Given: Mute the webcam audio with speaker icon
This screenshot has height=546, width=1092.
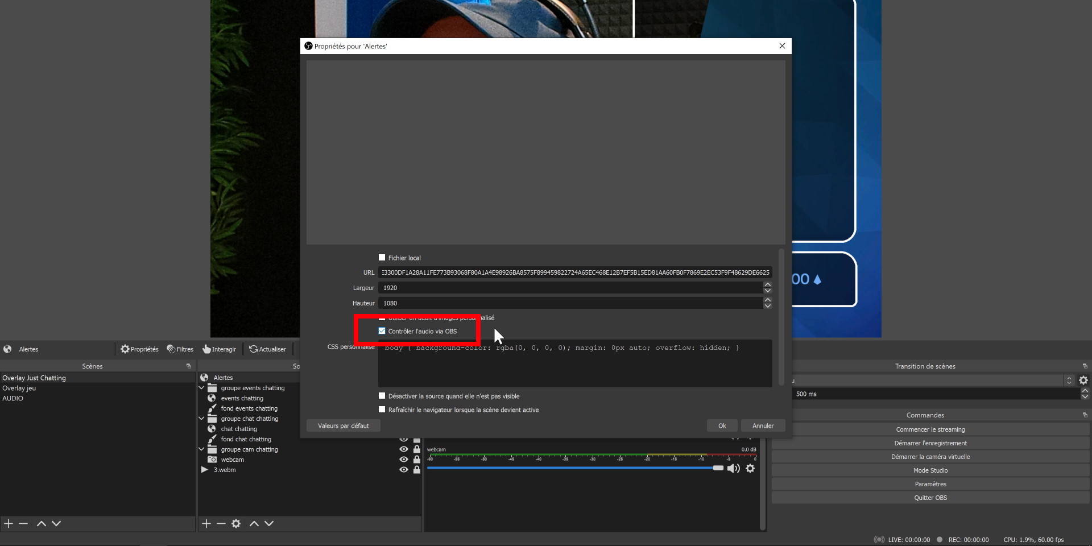Looking at the screenshot, I should tap(733, 468).
